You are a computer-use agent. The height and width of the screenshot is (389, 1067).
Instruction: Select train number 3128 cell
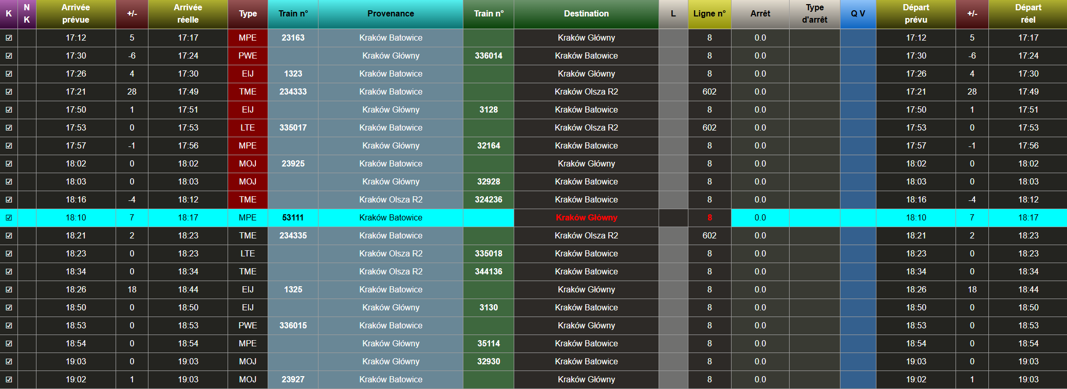(x=489, y=109)
